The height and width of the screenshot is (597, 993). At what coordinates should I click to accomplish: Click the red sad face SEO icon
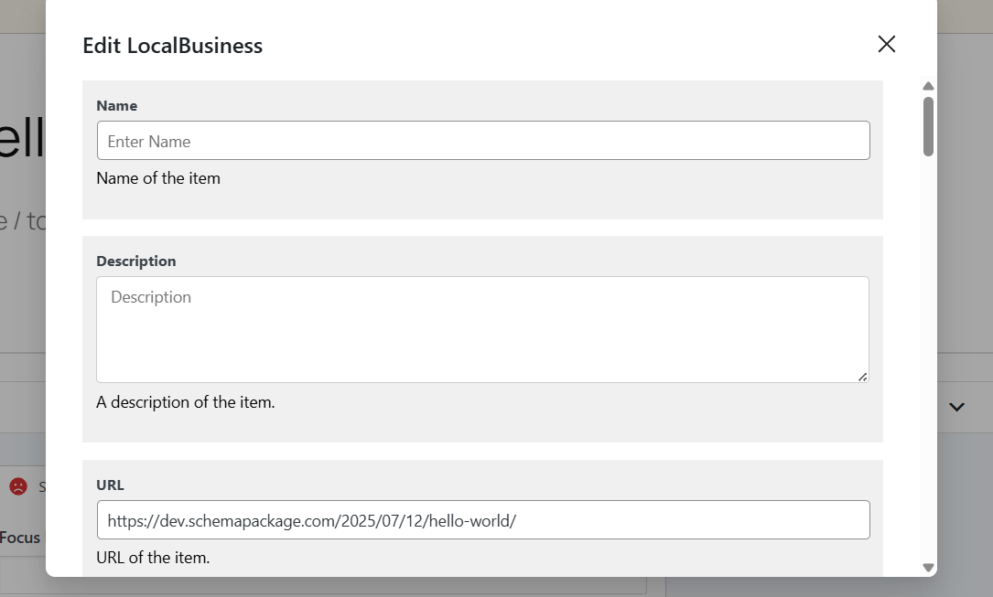pyautogui.click(x=18, y=486)
